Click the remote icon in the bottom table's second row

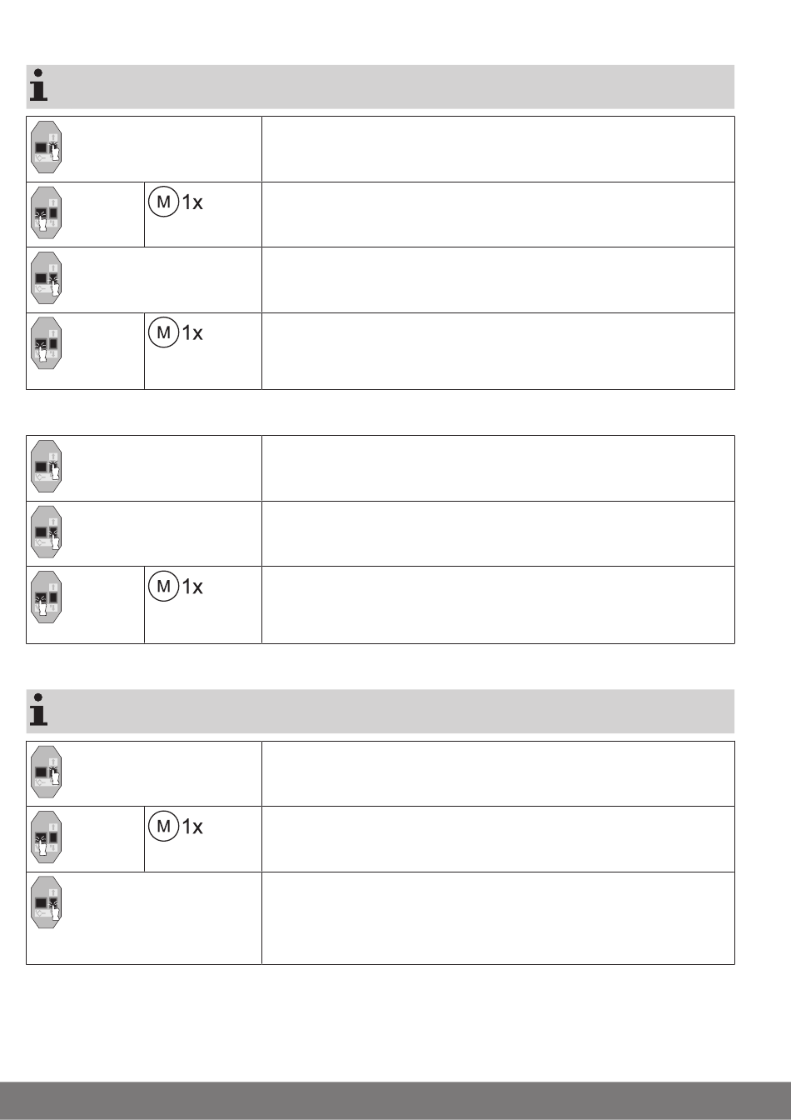click(x=47, y=837)
